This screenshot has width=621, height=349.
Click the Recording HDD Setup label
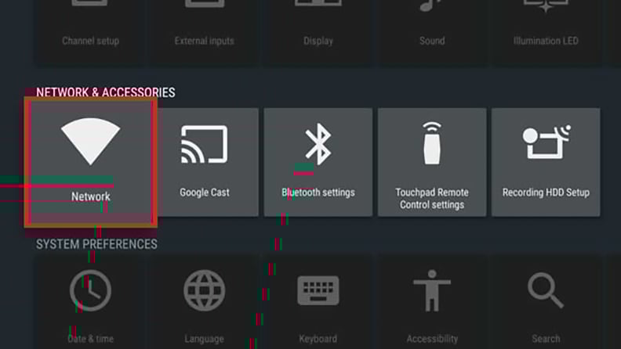[546, 192]
